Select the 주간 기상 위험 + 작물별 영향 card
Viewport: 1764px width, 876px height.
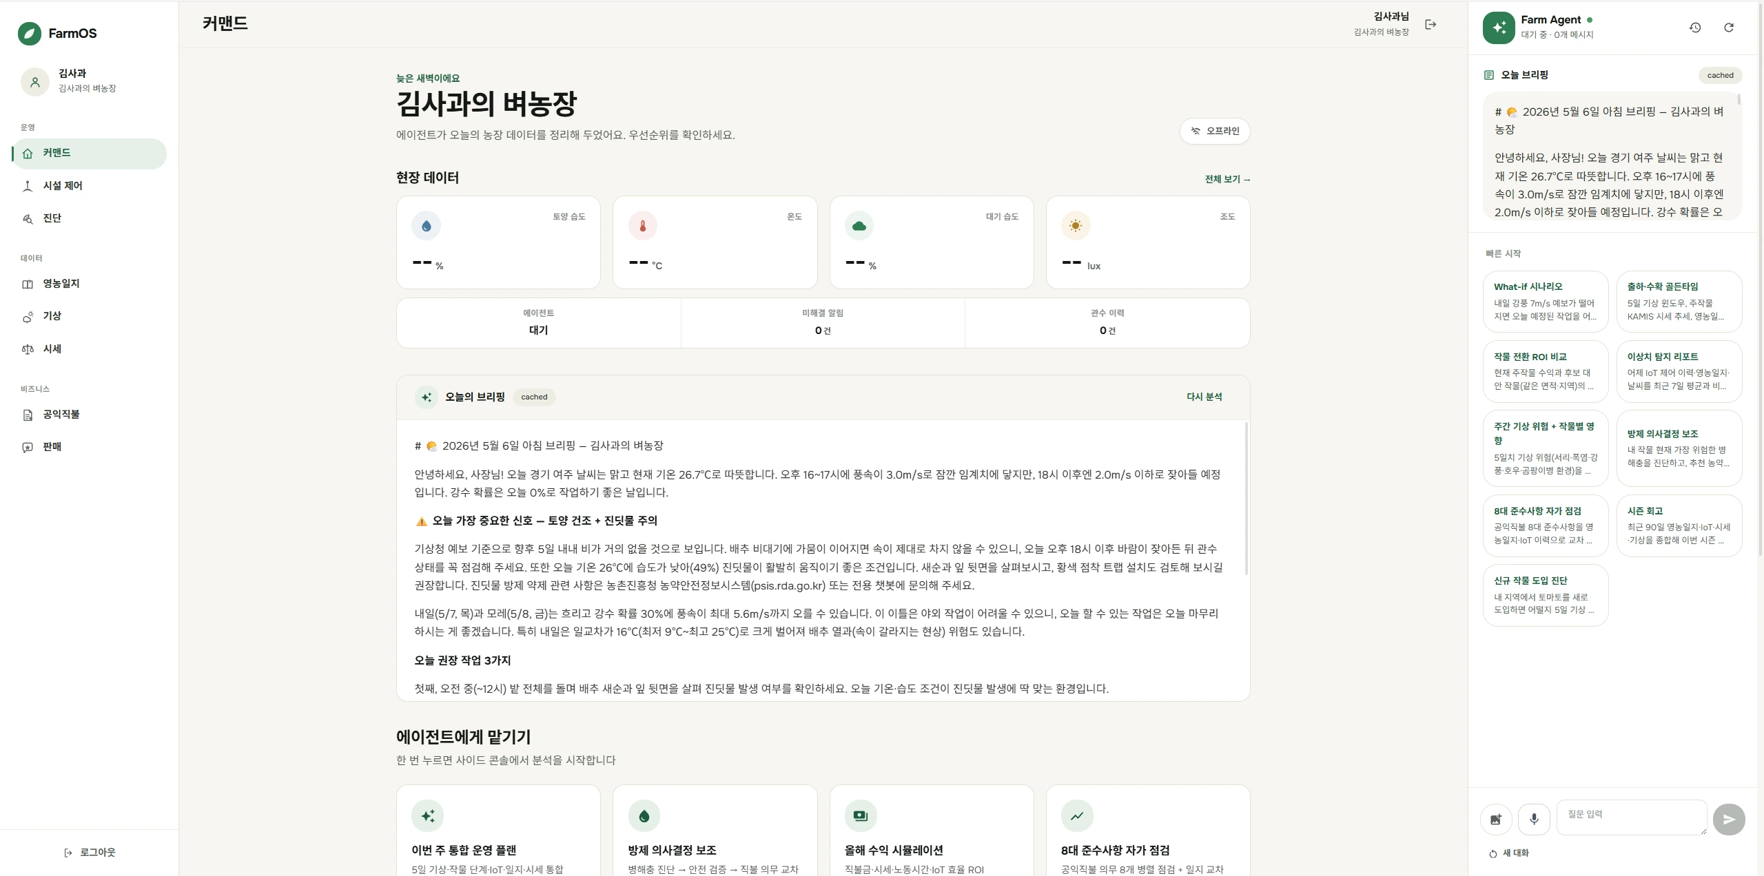[1546, 448]
